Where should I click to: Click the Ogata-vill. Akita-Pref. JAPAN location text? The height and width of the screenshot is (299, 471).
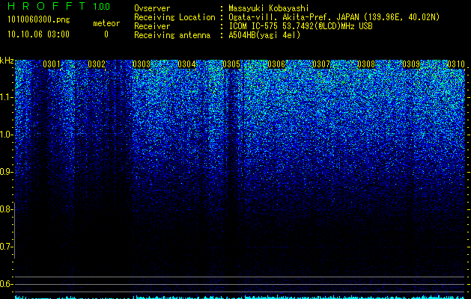[334, 17]
